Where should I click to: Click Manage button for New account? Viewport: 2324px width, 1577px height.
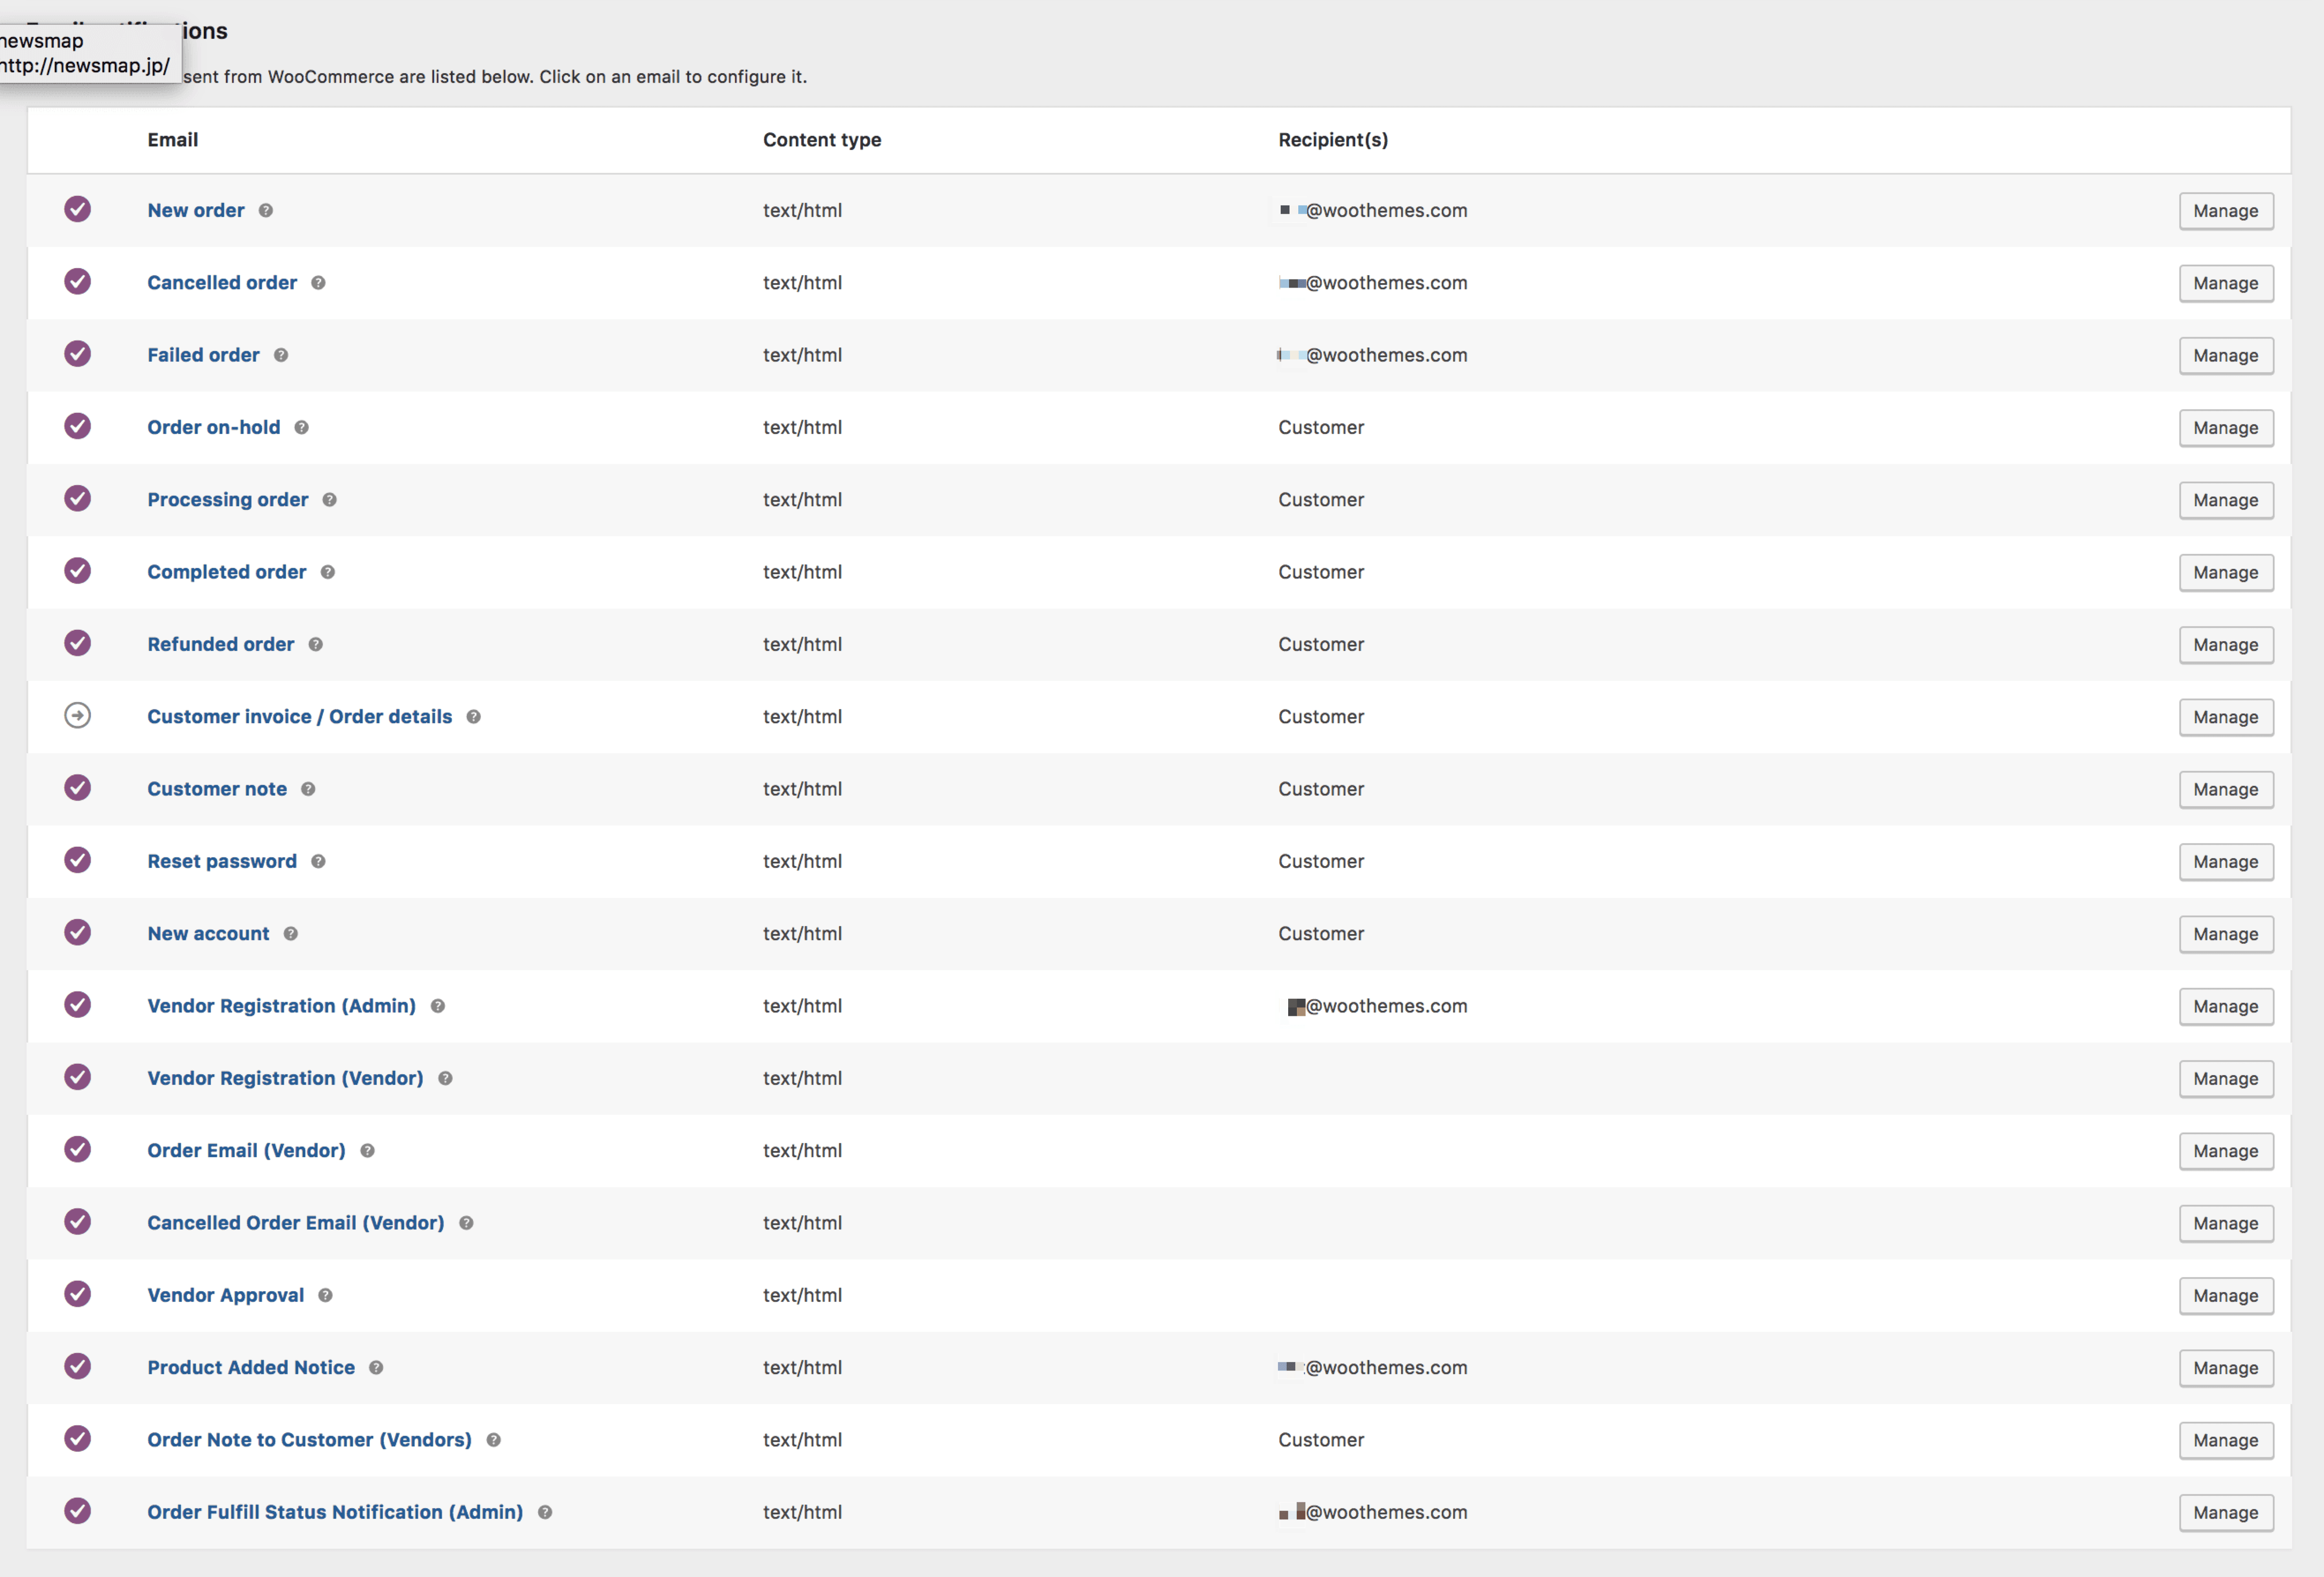[x=2226, y=934]
